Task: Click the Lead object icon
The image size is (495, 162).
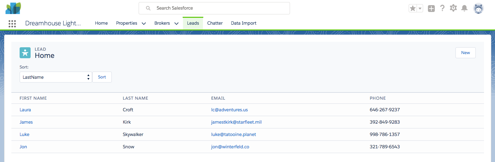Action: pos(25,53)
